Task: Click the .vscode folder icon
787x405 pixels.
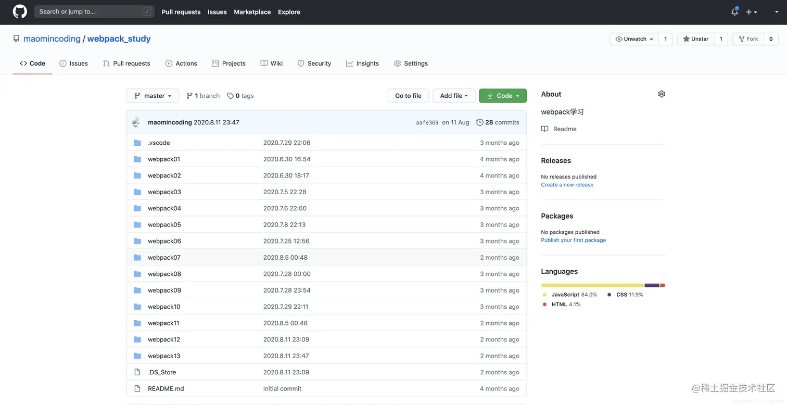Action: click(137, 143)
